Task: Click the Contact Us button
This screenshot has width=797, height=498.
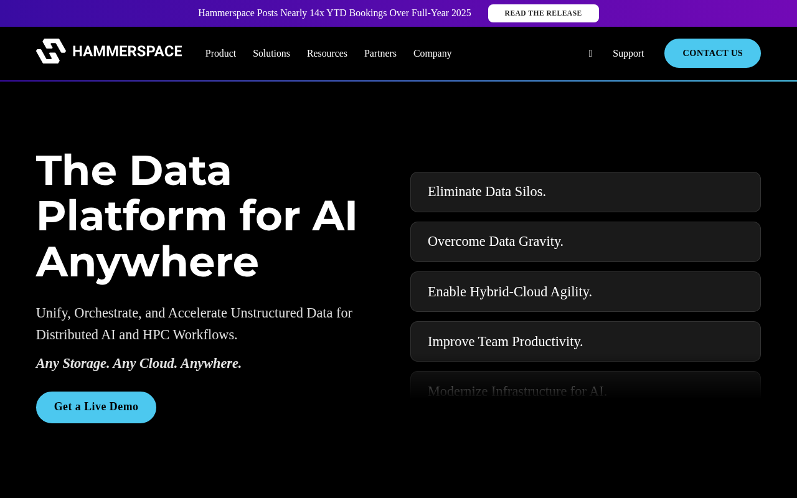Action: [712, 53]
